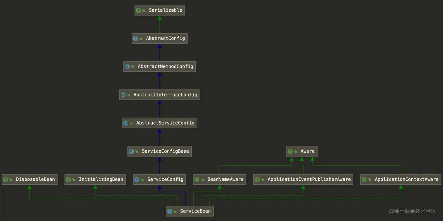Screen dimensions: 443x221
Task: Click the interface icon on the Serializable node
Action: [138, 10]
